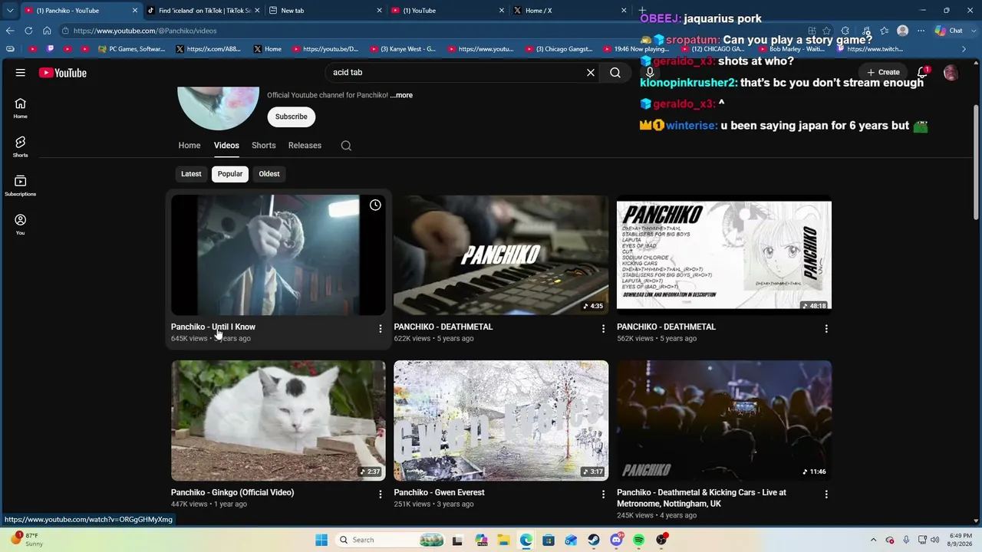Open YouTube notifications bell

coord(923,73)
